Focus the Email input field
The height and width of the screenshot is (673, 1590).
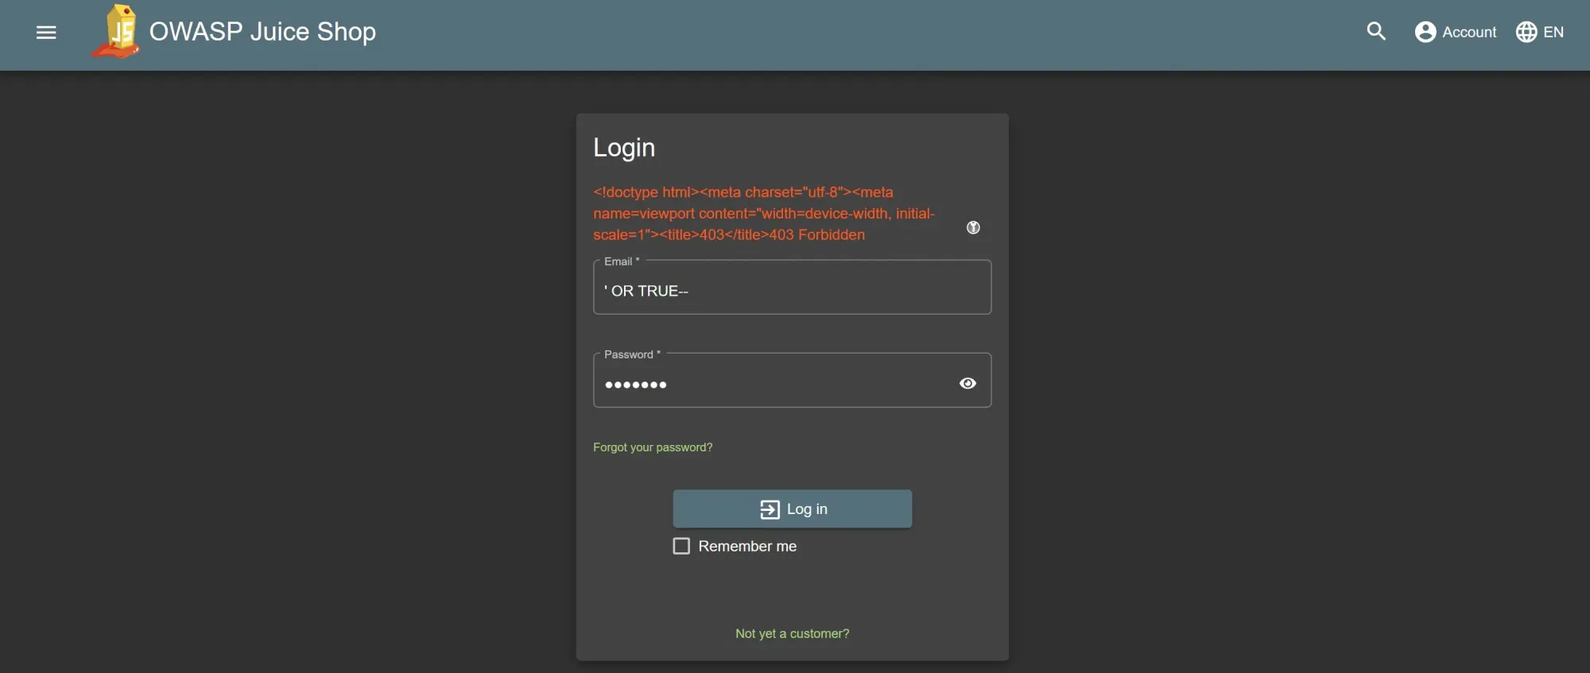tap(792, 288)
